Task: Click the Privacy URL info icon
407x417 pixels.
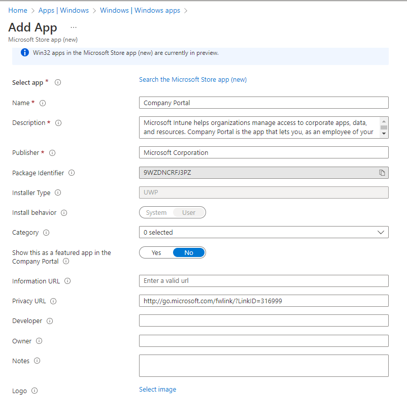Action: click(x=53, y=301)
